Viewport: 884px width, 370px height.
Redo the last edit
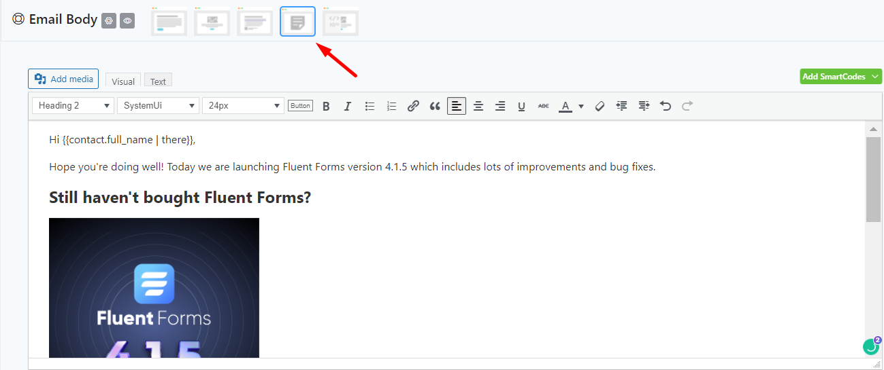coord(687,106)
